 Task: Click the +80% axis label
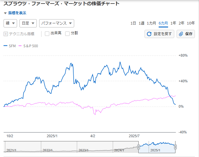(183, 55)
